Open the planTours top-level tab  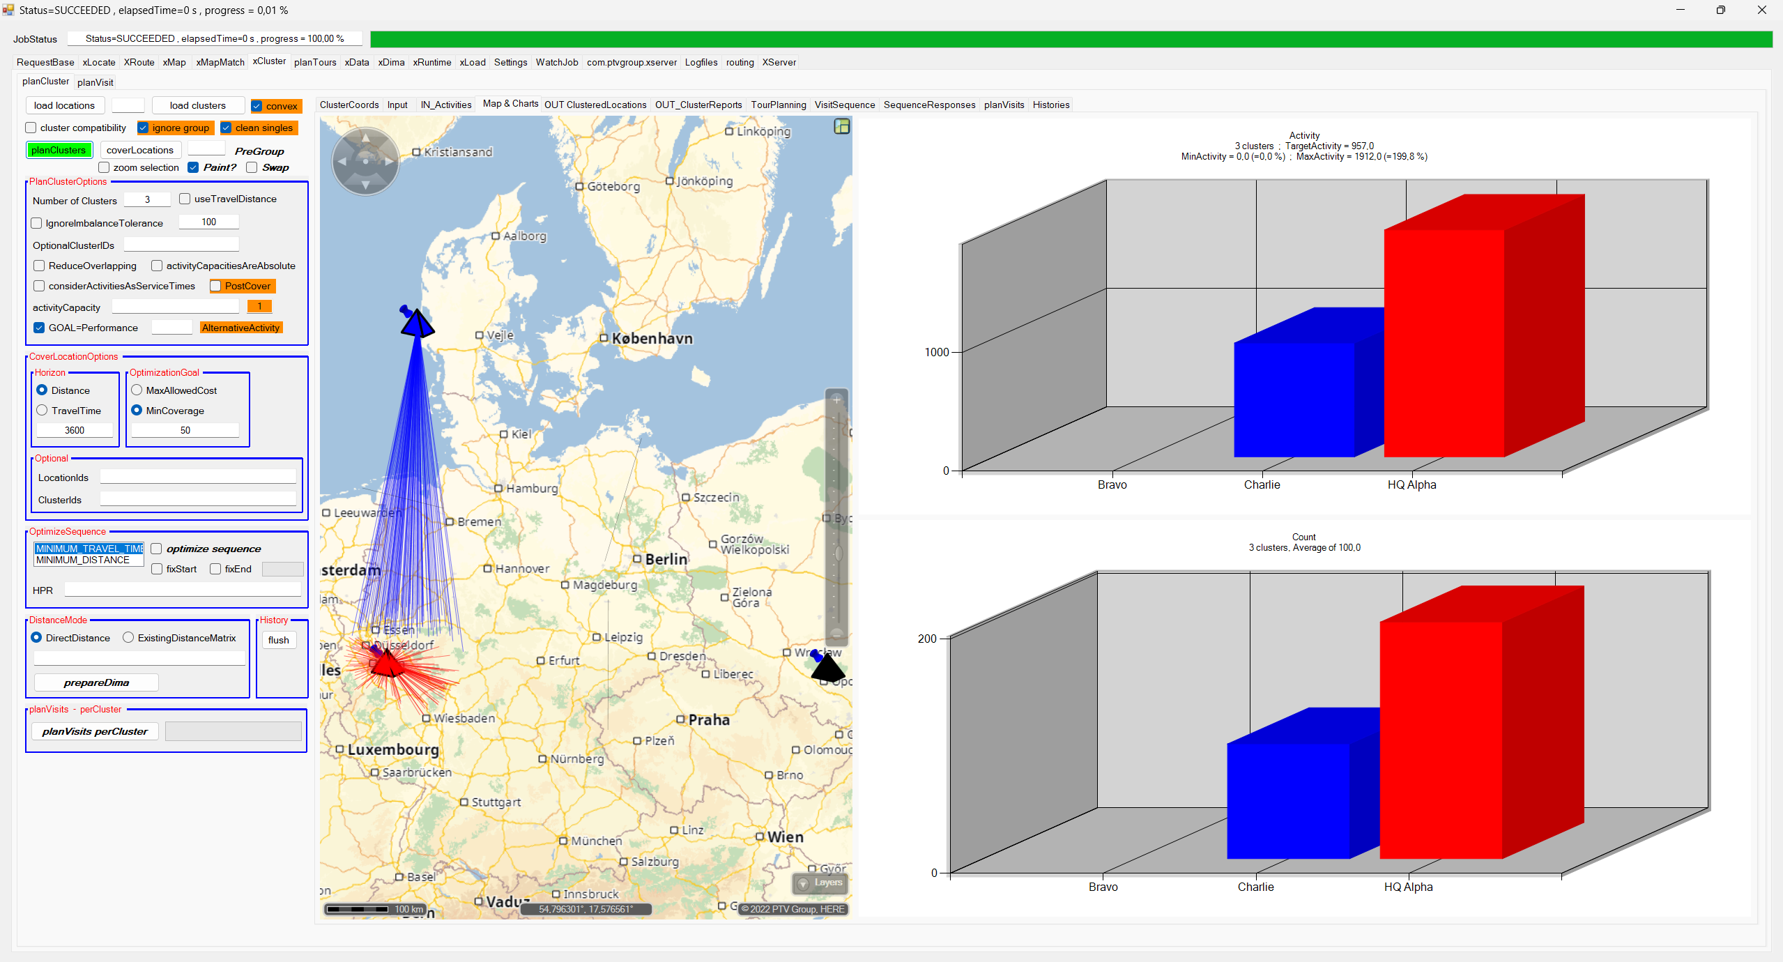tap(314, 62)
